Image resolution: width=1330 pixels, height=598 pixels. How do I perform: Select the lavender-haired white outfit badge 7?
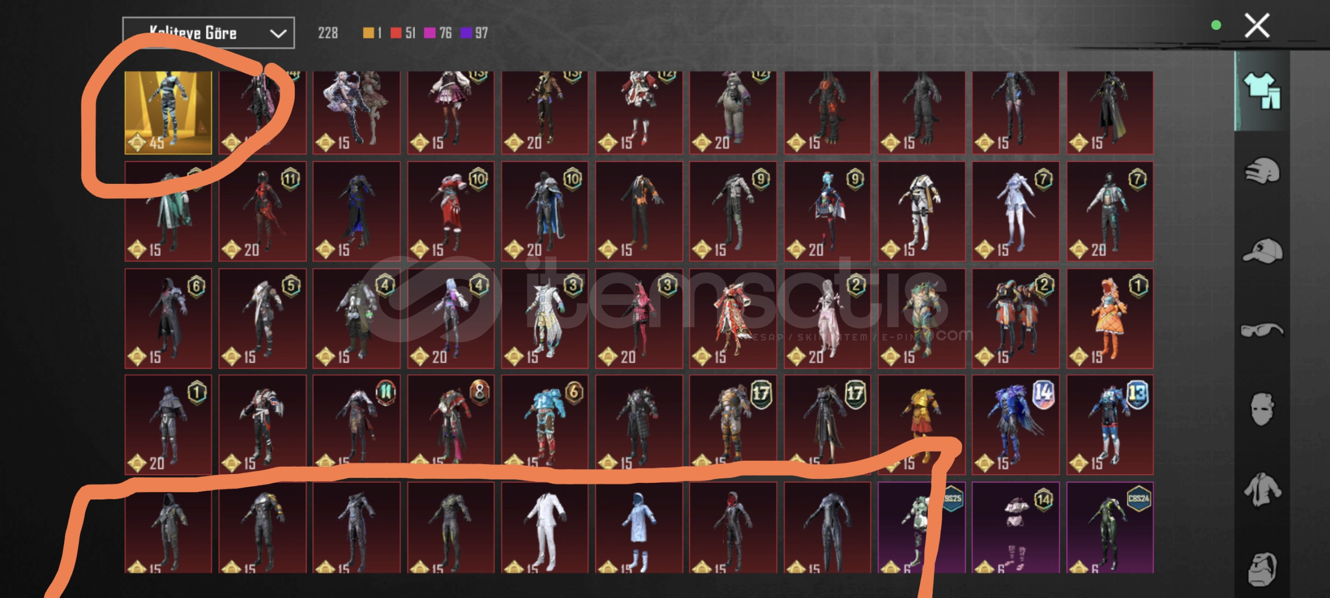pyautogui.click(x=1015, y=211)
